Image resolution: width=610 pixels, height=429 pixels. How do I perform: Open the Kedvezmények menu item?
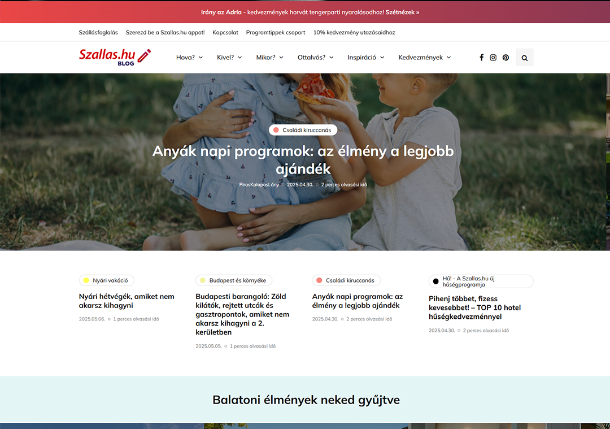coord(421,57)
